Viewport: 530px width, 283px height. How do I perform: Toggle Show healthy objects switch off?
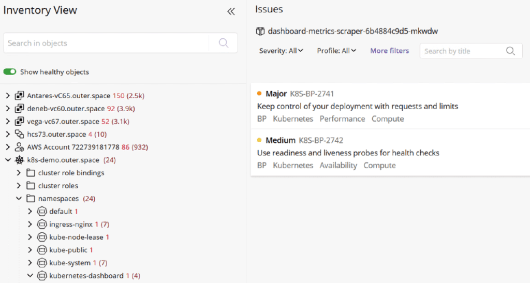pos(10,71)
